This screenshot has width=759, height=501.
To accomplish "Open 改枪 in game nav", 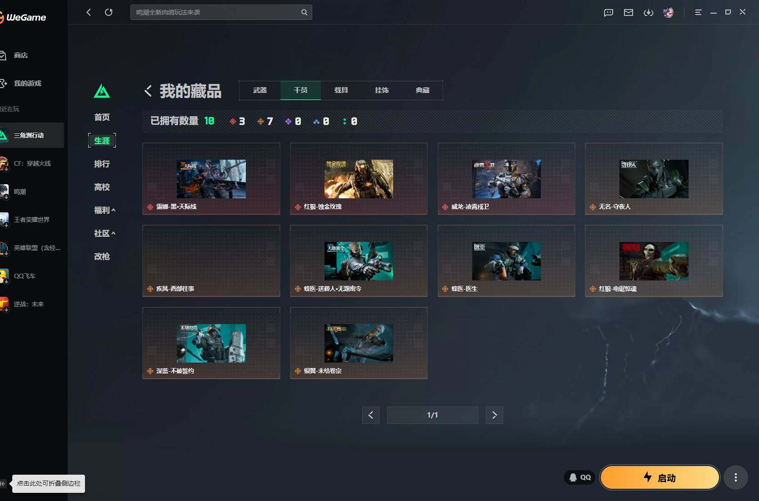I will click(102, 256).
